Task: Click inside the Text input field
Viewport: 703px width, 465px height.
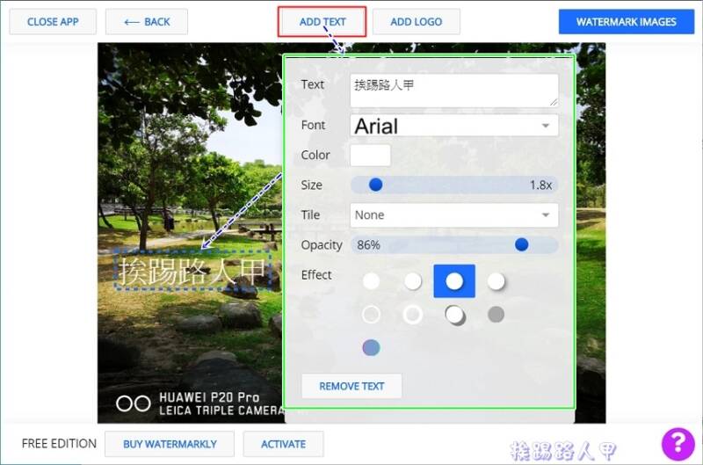Action: (454, 91)
